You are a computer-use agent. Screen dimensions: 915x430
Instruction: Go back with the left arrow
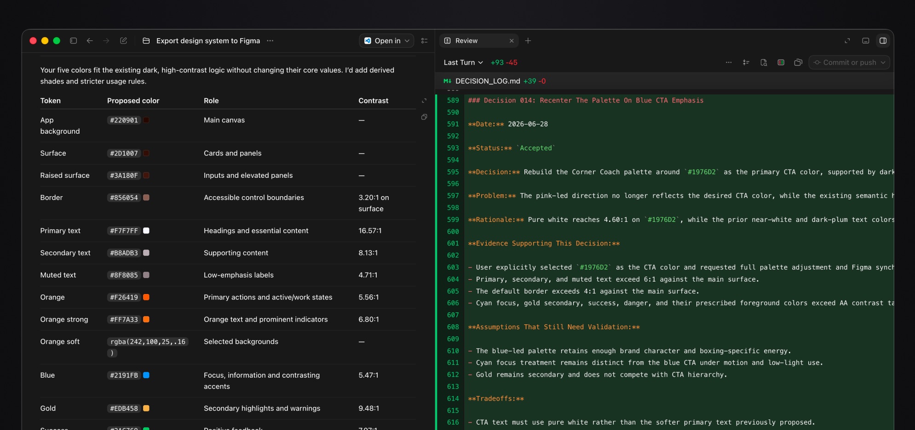(90, 40)
